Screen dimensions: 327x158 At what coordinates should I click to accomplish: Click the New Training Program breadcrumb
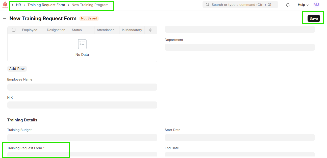90,5
